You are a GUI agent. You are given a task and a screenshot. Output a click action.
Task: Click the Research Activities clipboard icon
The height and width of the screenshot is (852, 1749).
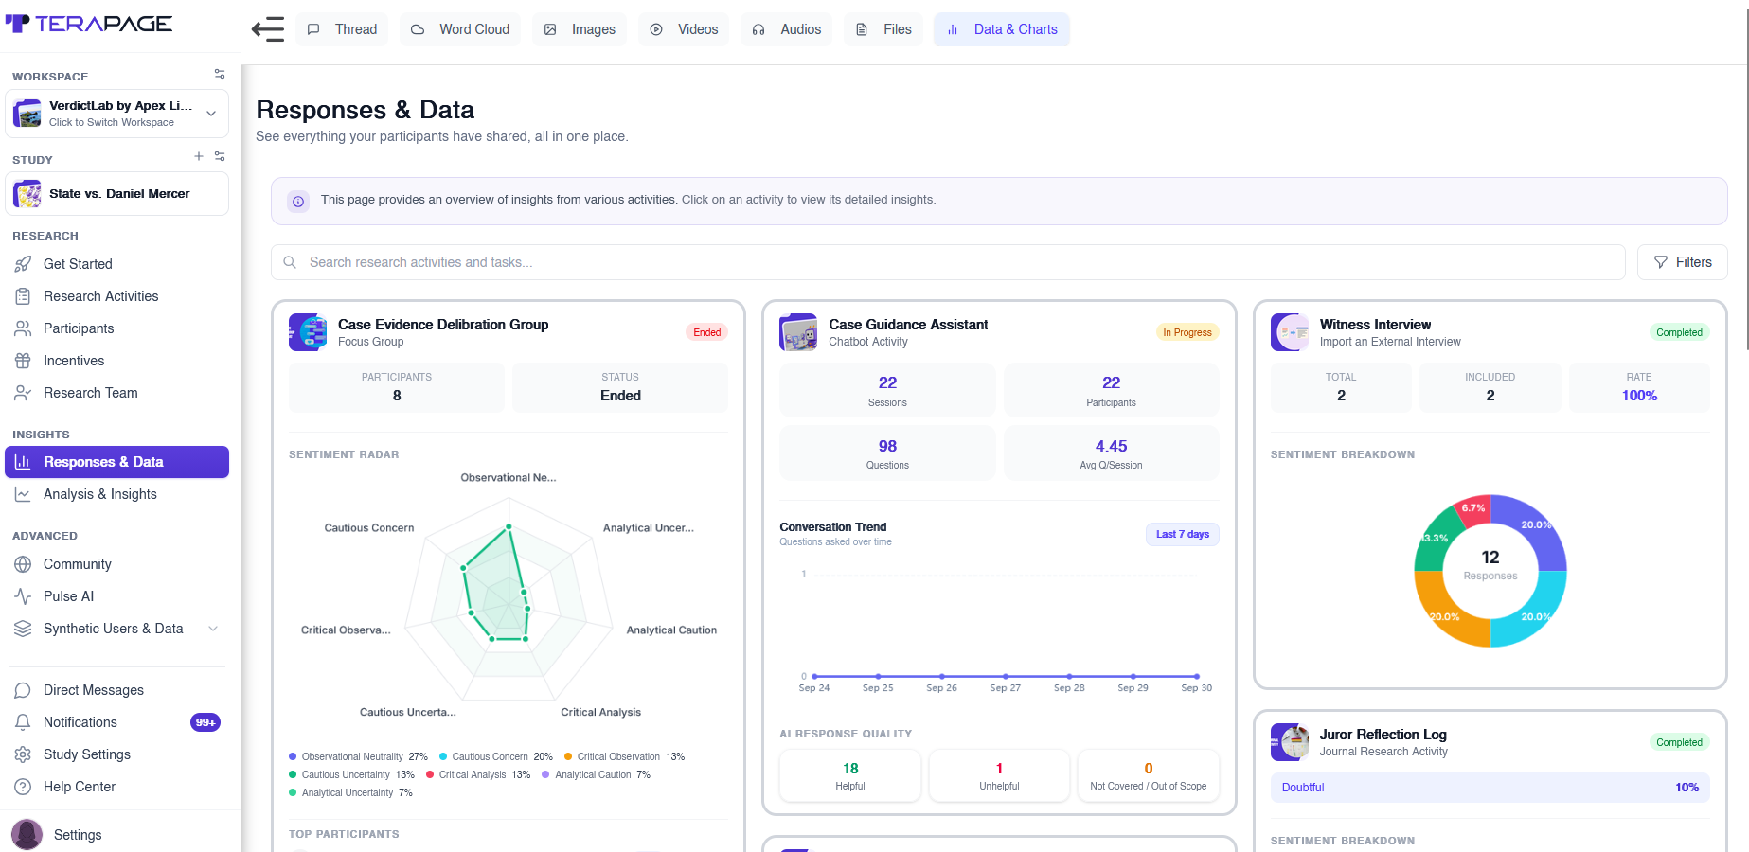tap(23, 296)
